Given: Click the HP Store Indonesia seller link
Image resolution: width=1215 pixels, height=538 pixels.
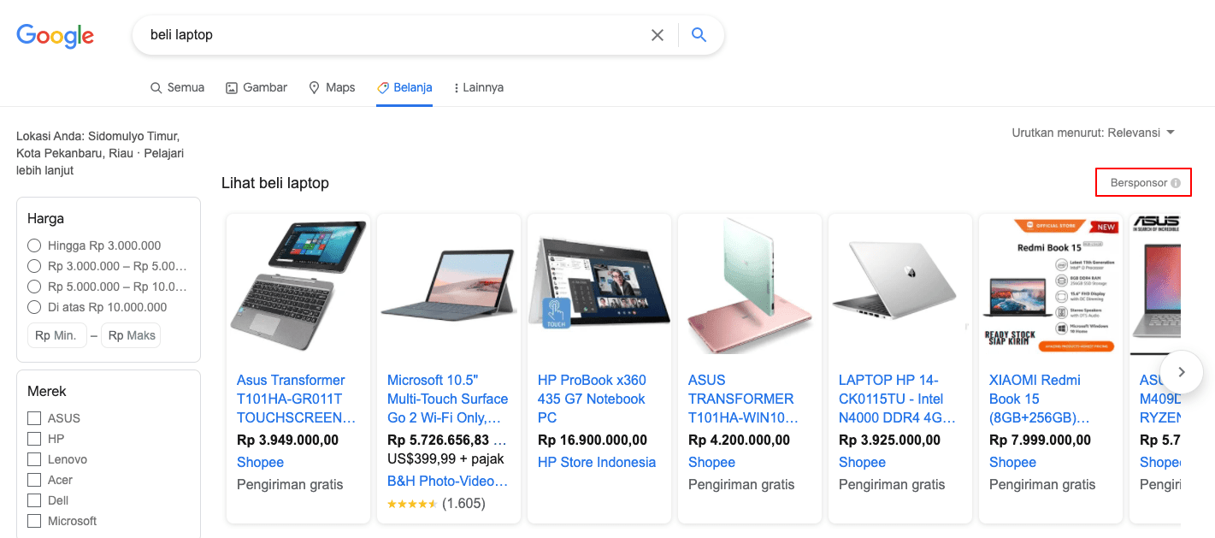Looking at the screenshot, I should 597,462.
